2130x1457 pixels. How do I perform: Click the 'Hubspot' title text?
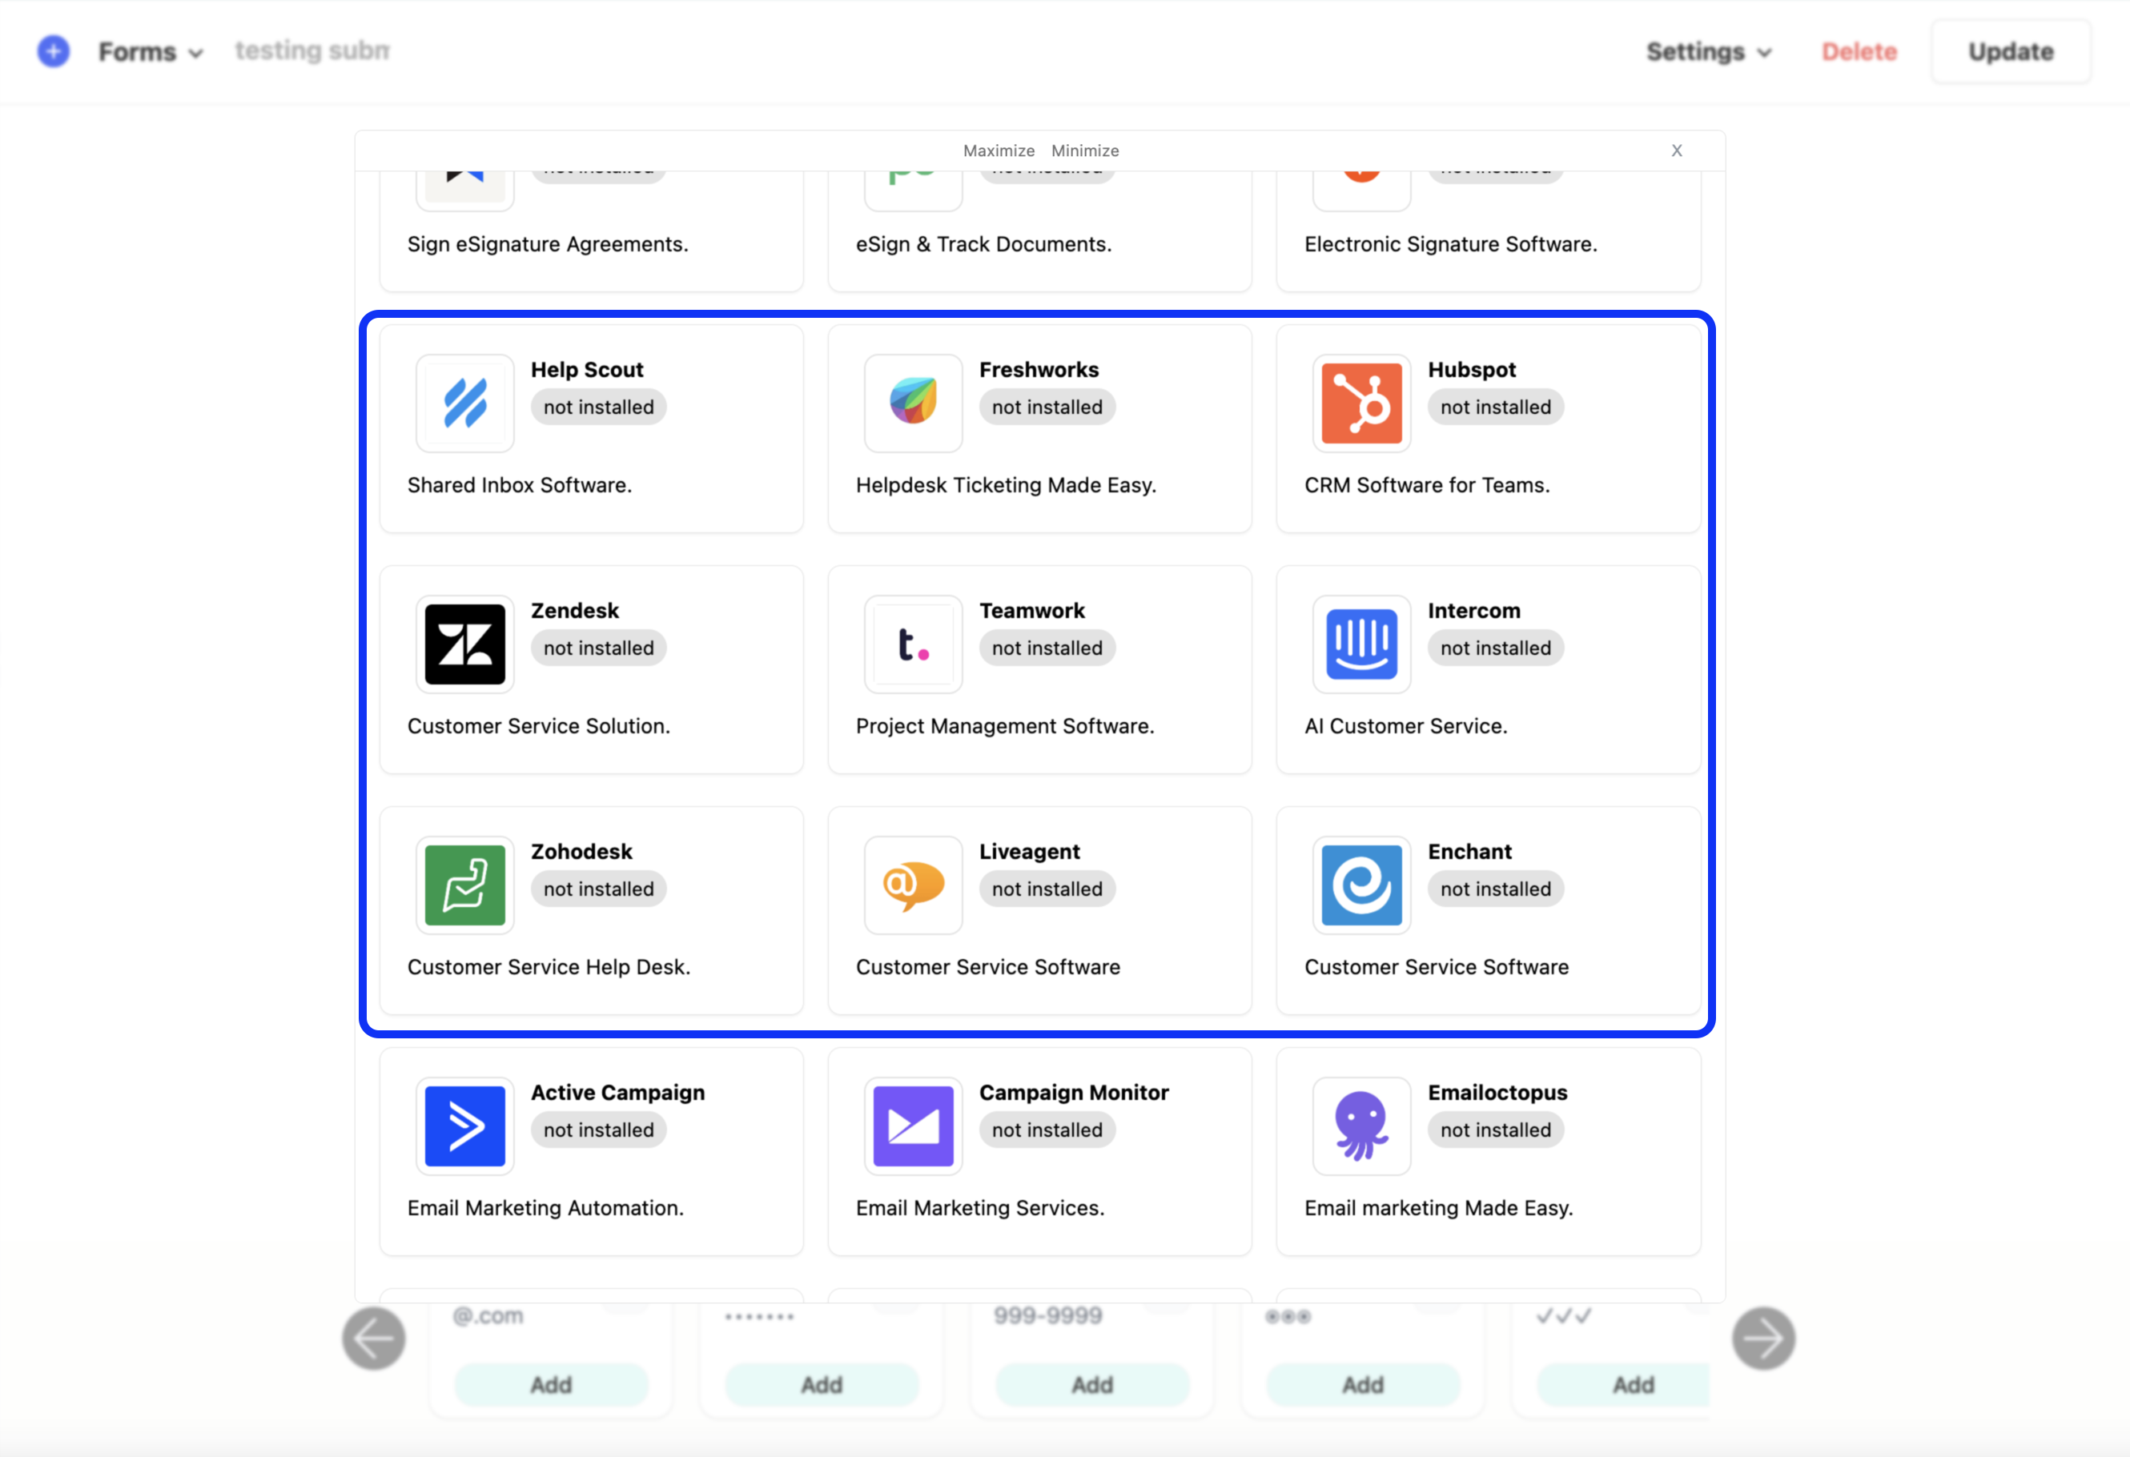pos(1472,369)
